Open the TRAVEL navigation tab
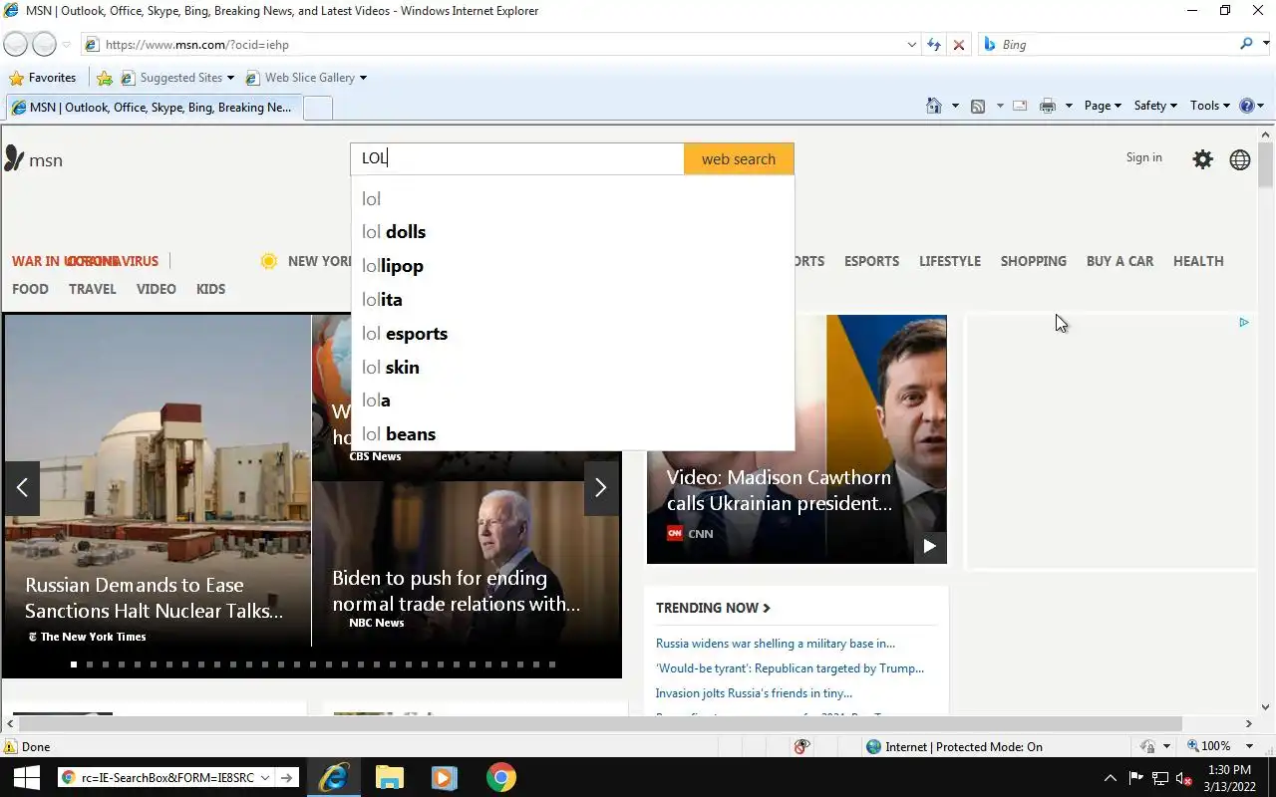 (93, 289)
